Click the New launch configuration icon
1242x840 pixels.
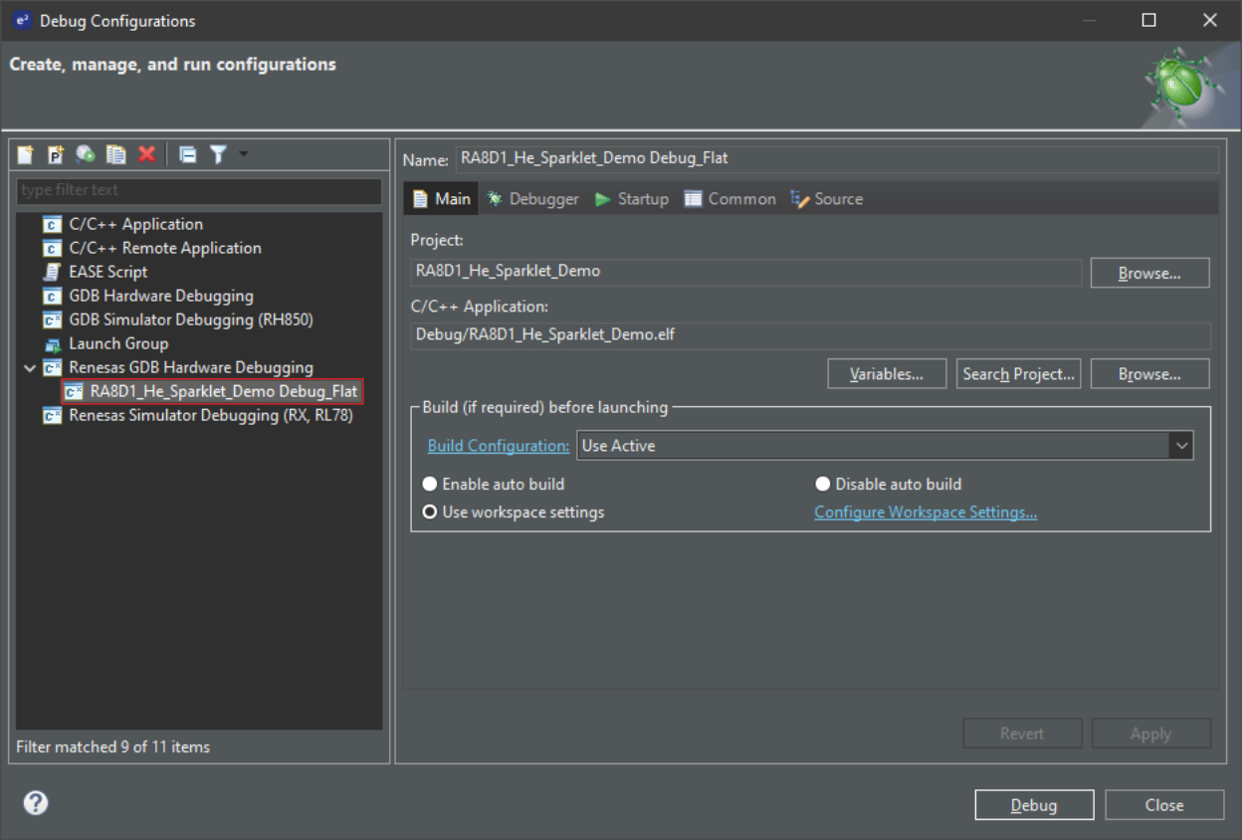pos(26,154)
